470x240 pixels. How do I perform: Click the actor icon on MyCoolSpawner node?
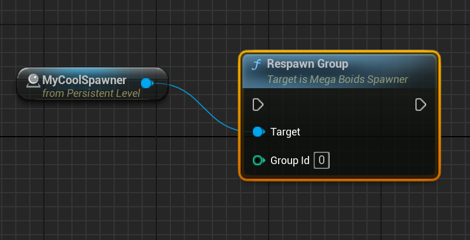tap(33, 80)
